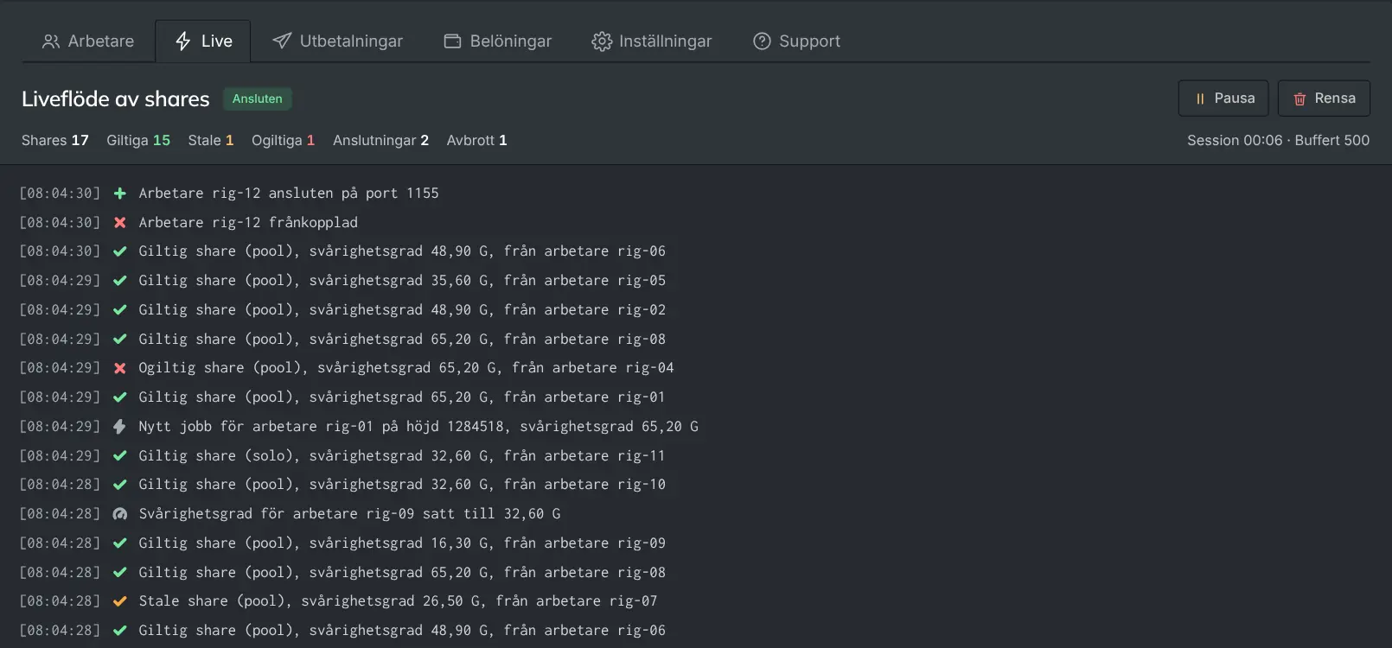Open the Support help tab

[796, 41]
